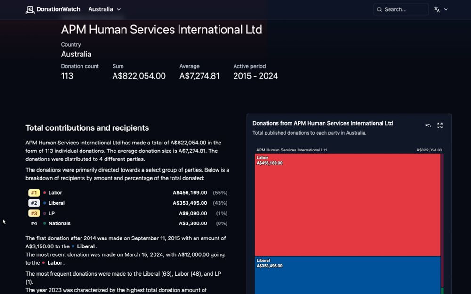This screenshot has height=294, width=471.
Task: Click Labor link in most recent donation sentence
Action: click(55, 263)
